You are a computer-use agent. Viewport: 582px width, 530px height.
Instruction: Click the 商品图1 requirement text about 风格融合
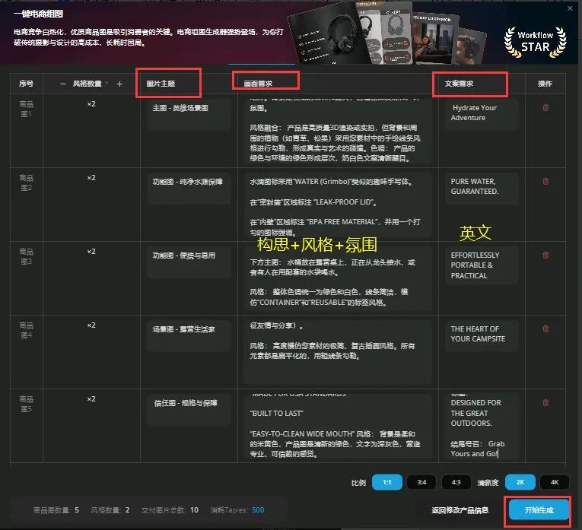click(335, 143)
